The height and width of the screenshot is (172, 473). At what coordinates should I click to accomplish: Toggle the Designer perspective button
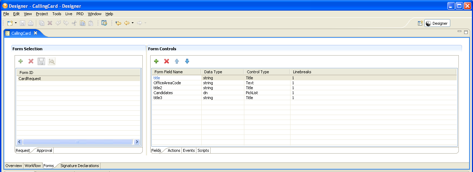point(437,23)
